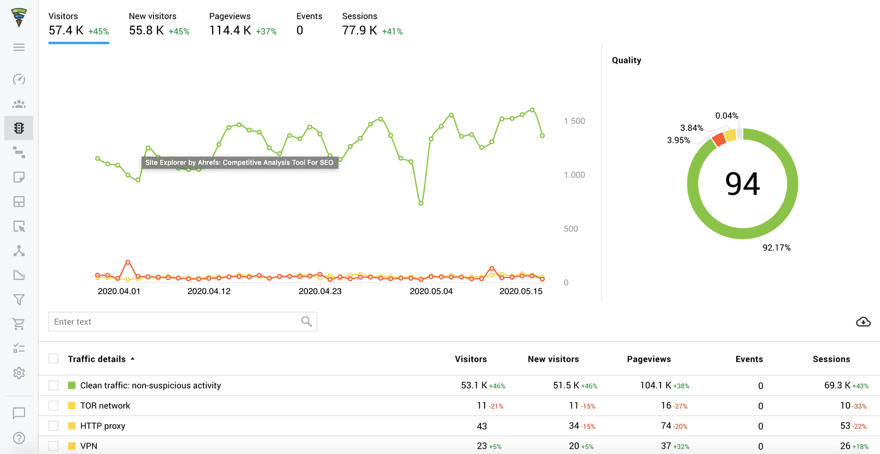Viewport: 880px width, 454px height.
Task: Click the Enter text search field
Action: click(x=175, y=322)
